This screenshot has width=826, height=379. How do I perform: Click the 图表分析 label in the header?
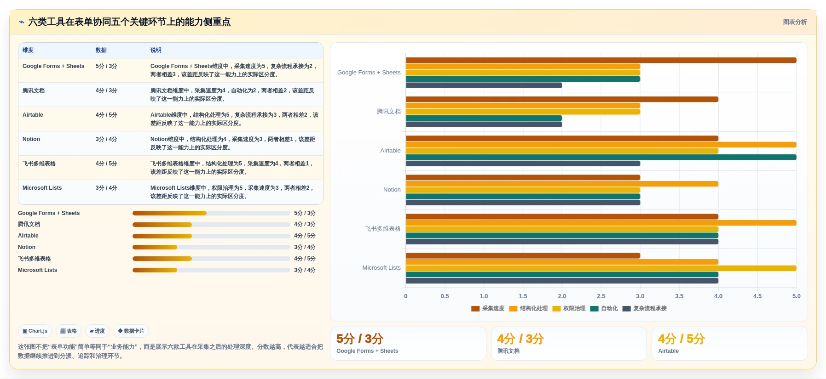(x=795, y=22)
